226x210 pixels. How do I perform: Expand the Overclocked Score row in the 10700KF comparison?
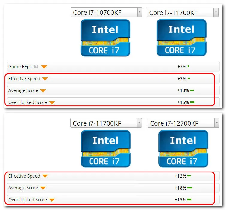tap(52, 102)
